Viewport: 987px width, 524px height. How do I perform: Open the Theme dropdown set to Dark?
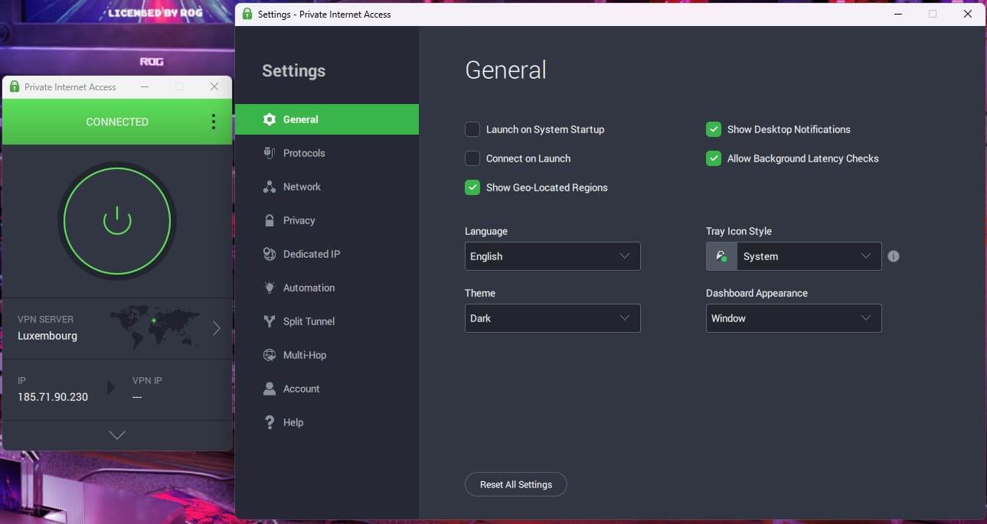[552, 318]
